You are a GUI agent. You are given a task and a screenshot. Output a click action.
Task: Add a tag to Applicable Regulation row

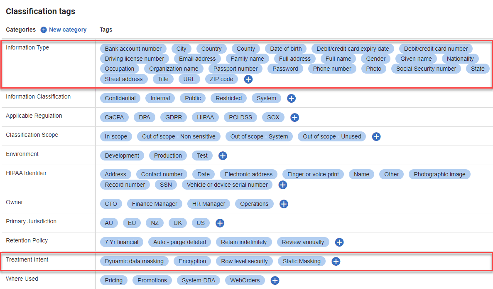294,117
